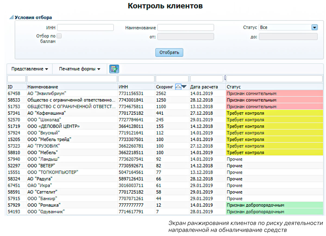Focus the Наименование filter input field

(186, 27)
